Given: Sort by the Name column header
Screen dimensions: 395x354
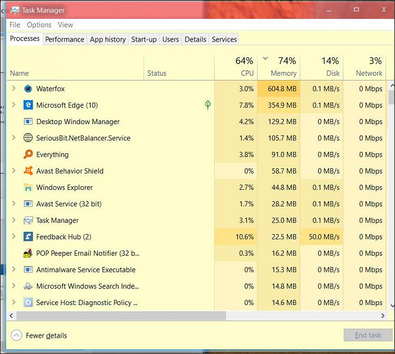Looking at the screenshot, I should [75, 68].
